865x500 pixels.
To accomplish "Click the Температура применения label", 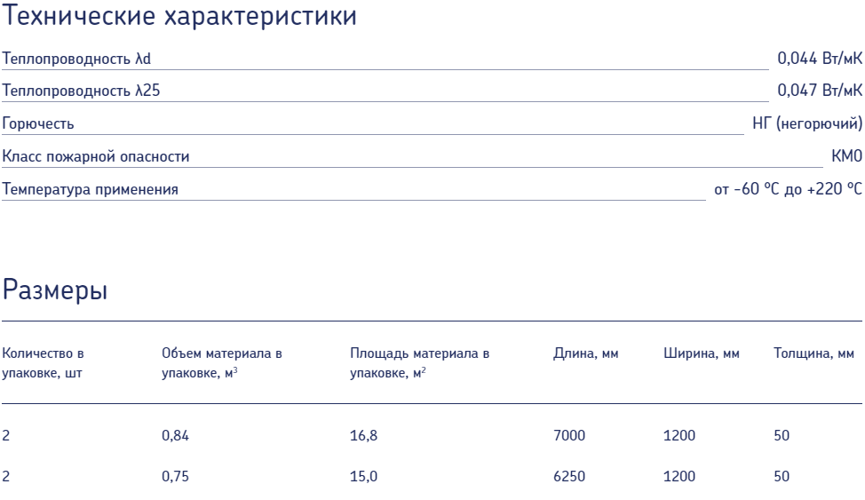I will click(91, 189).
